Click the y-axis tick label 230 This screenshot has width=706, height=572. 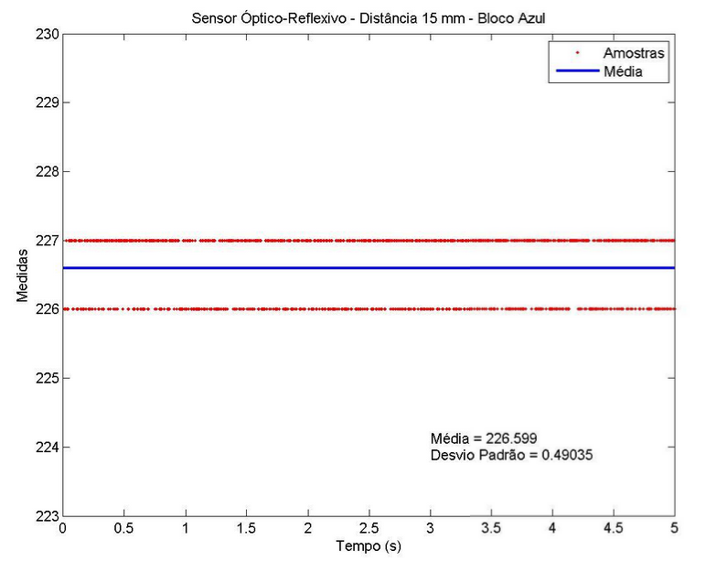click(x=48, y=34)
